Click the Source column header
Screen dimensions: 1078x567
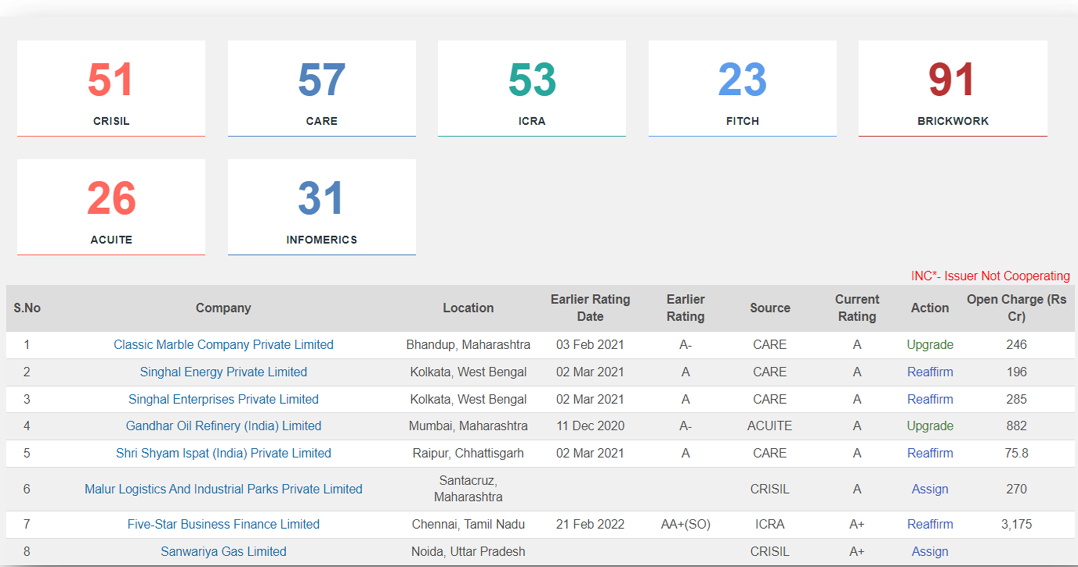point(770,308)
